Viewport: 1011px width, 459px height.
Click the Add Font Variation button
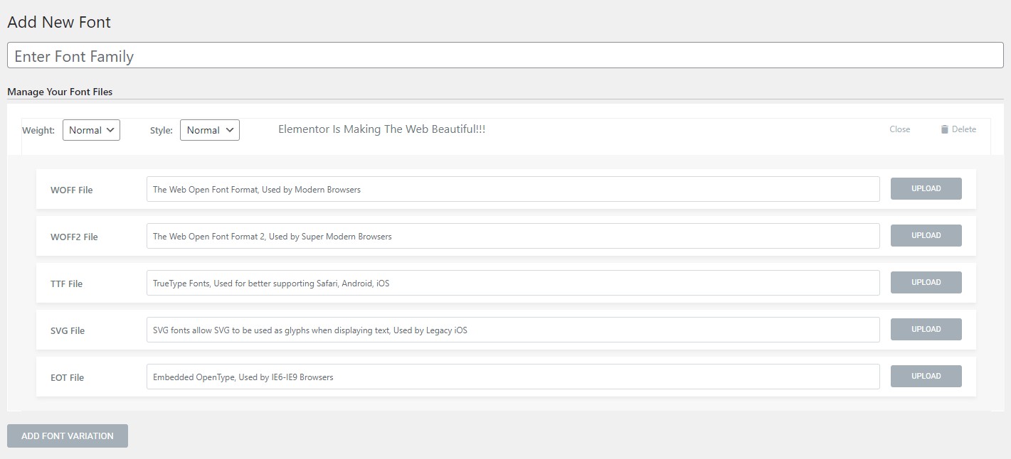click(x=68, y=436)
